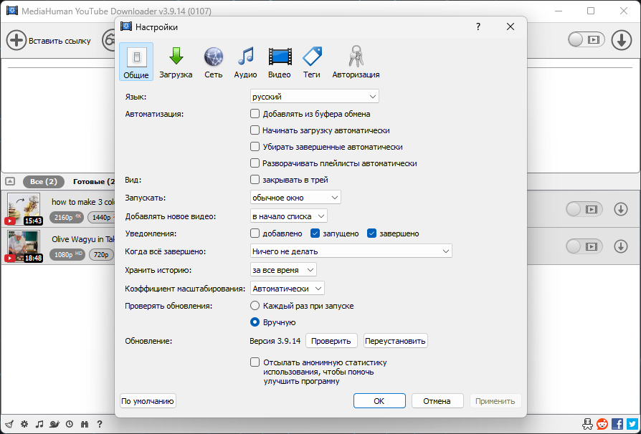Toggle закрывать в трей checkbox

[x=255, y=179]
